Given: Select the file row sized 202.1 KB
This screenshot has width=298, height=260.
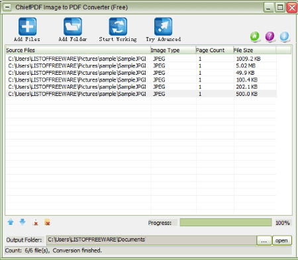Looking at the screenshot, I should click(x=141, y=87).
